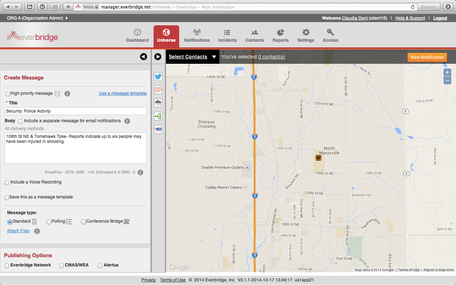
Task: Open the 0 contact(s) link
Action: pos(271,57)
